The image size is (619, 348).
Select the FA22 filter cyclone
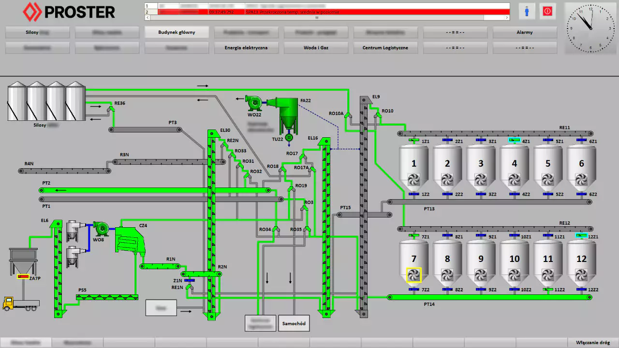pos(288,114)
